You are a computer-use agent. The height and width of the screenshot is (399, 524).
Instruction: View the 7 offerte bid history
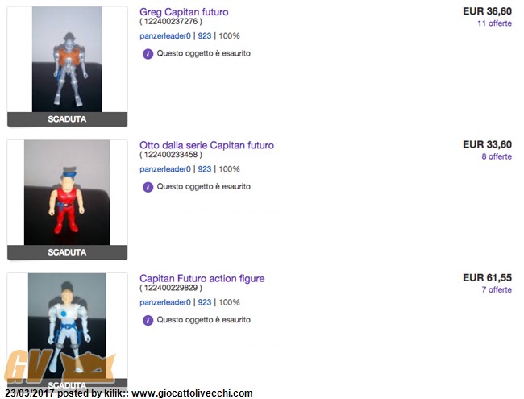tap(497, 289)
